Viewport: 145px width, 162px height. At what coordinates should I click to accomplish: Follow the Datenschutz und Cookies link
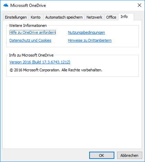pos(30,40)
